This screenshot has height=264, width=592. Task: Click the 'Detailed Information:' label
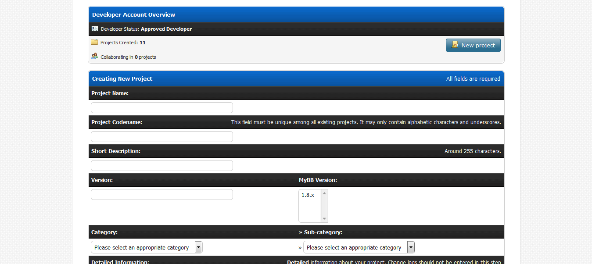coord(120,262)
